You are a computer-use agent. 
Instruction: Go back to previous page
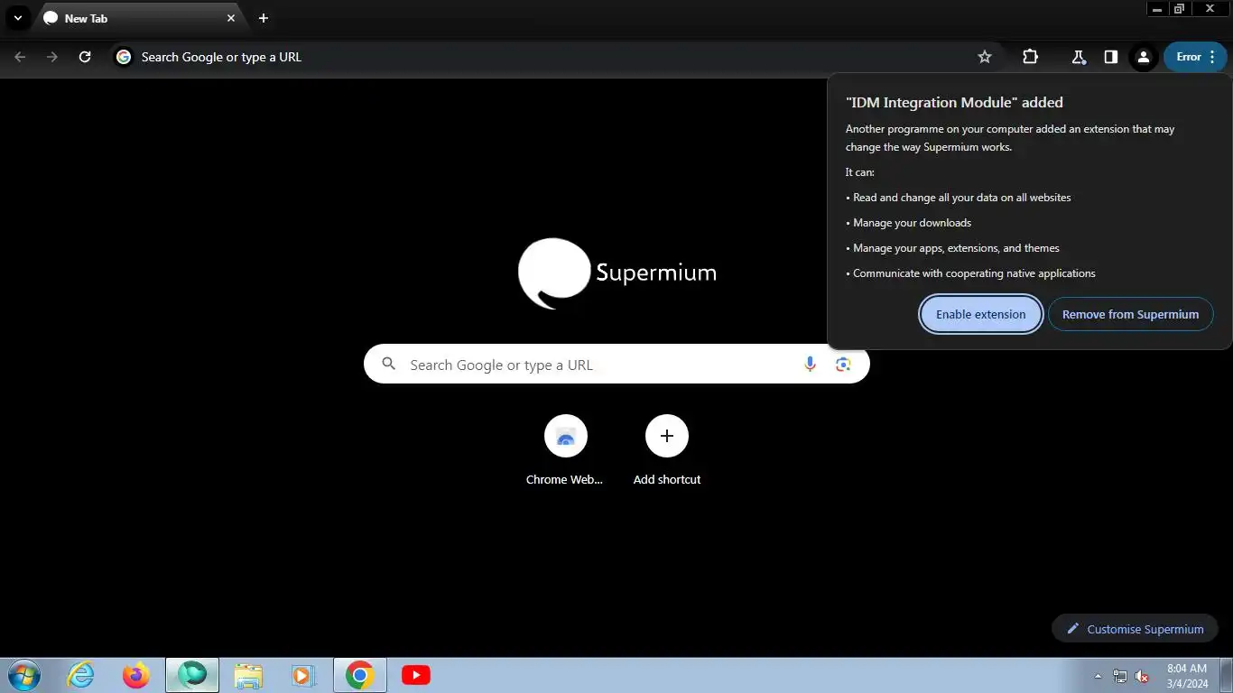pyautogui.click(x=20, y=57)
